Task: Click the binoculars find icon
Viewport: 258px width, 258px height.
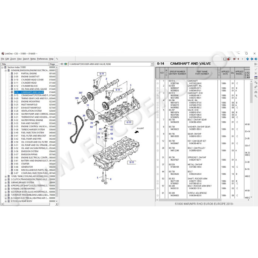Action: 256,92
